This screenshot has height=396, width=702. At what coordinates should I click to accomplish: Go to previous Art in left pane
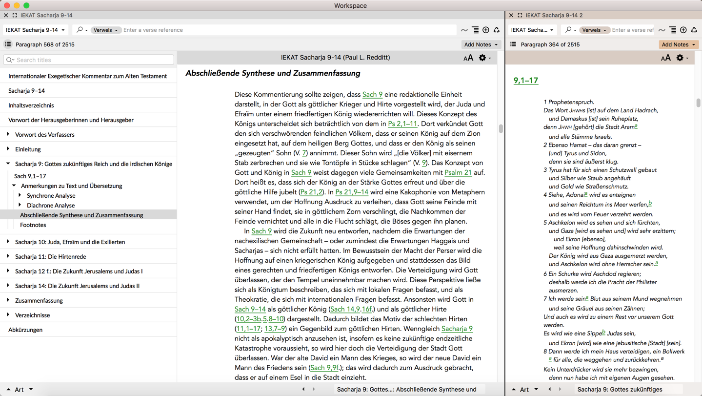(x=8, y=389)
